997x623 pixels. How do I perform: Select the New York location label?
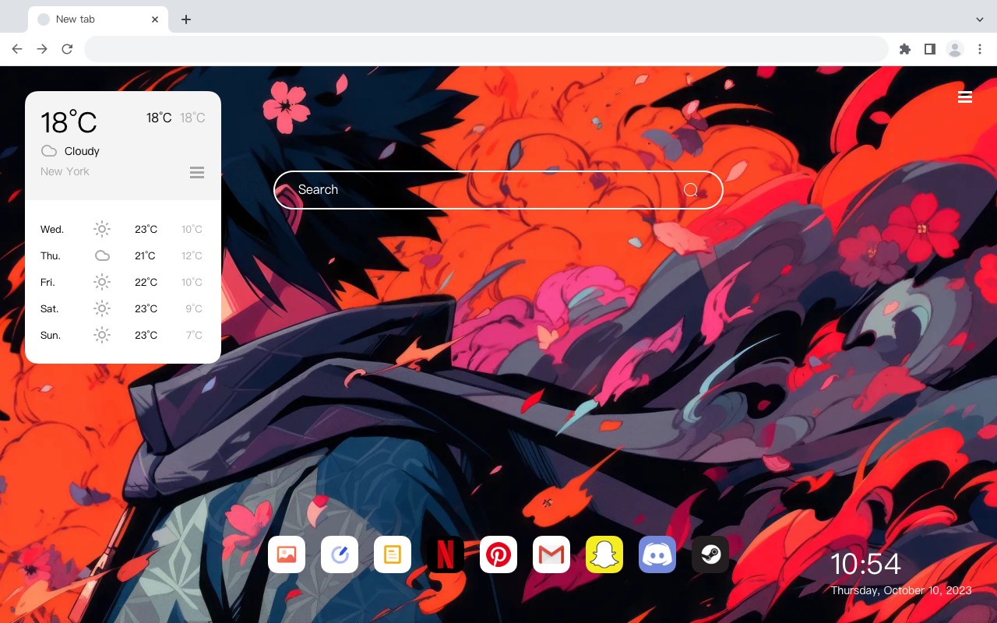click(x=65, y=171)
